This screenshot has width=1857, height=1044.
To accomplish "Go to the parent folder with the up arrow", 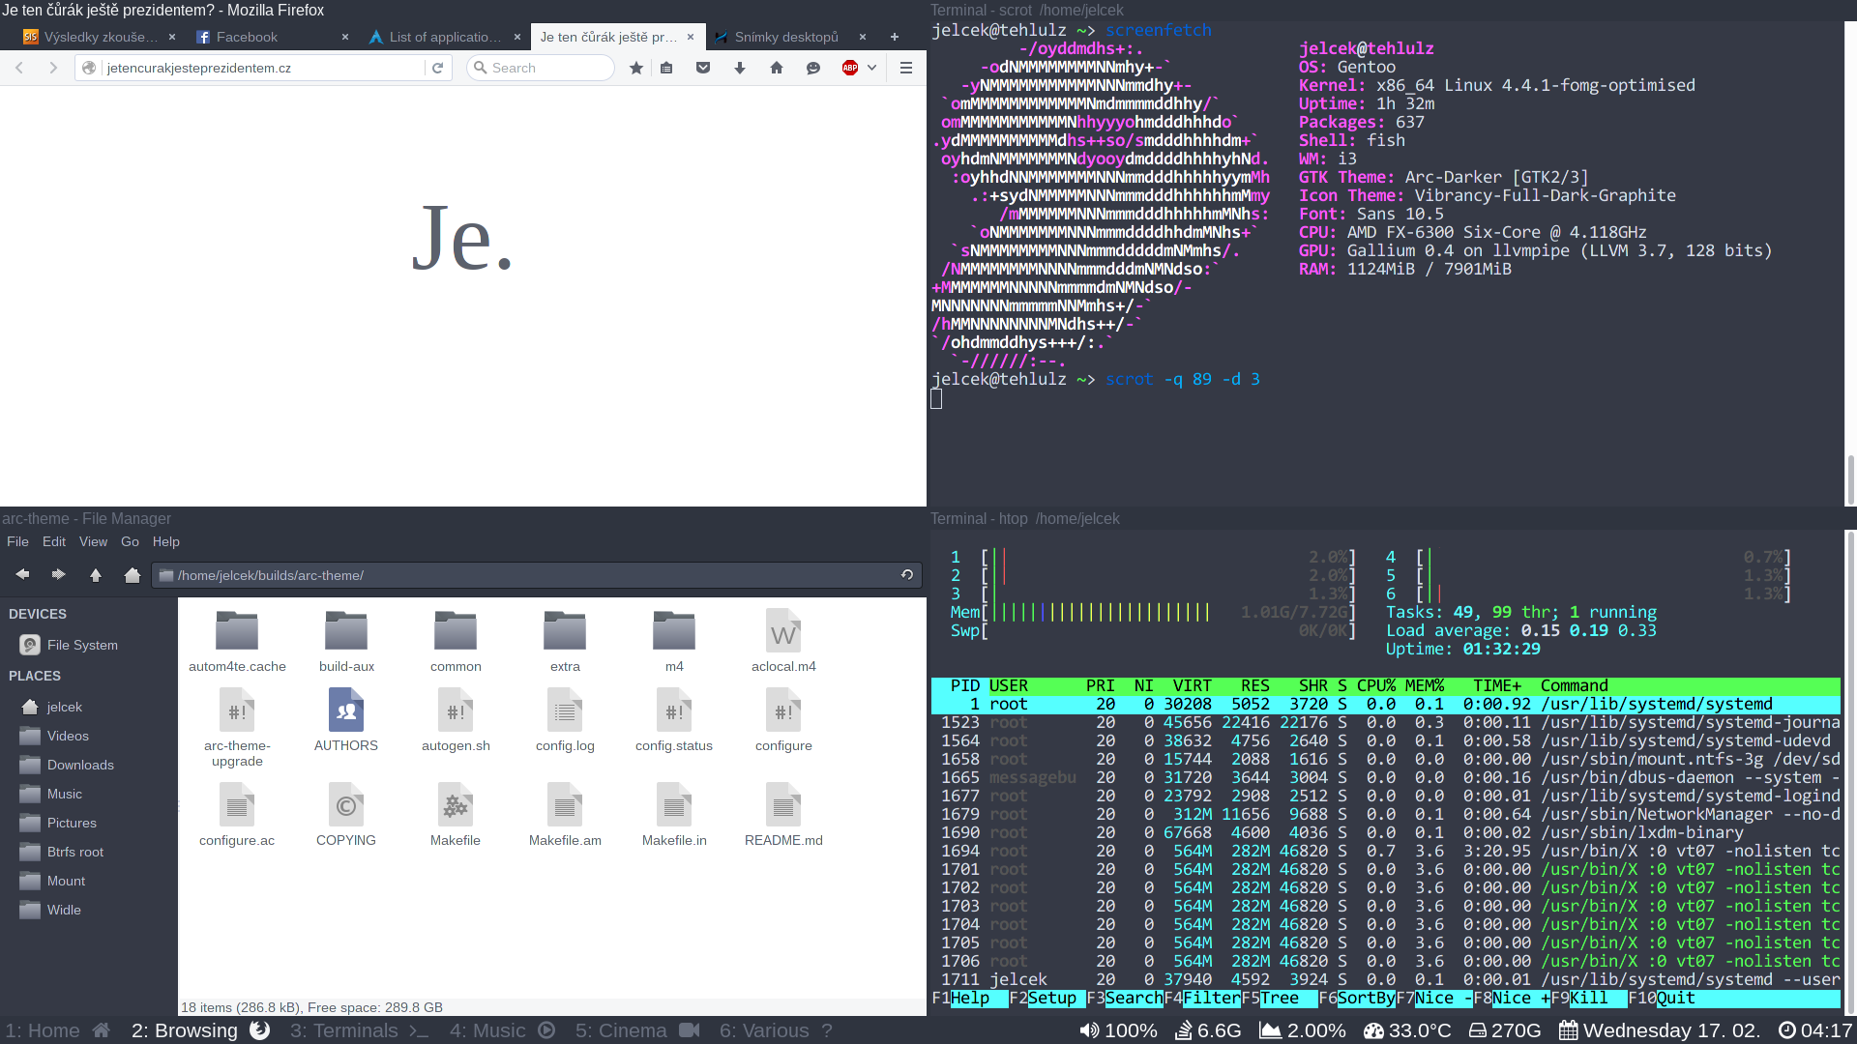I will 96,575.
